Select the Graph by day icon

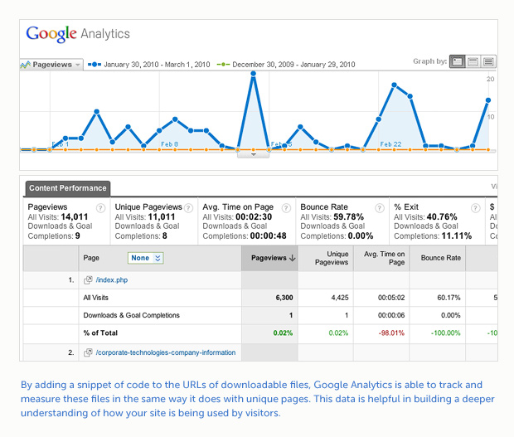[458, 61]
